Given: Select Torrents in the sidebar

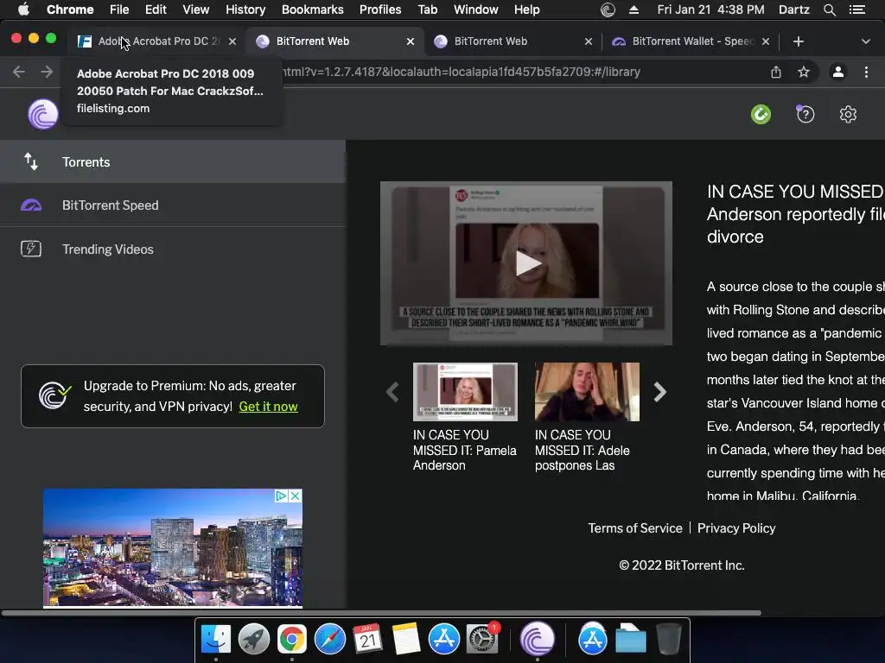Looking at the screenshot, I should [x=173, y=161].
